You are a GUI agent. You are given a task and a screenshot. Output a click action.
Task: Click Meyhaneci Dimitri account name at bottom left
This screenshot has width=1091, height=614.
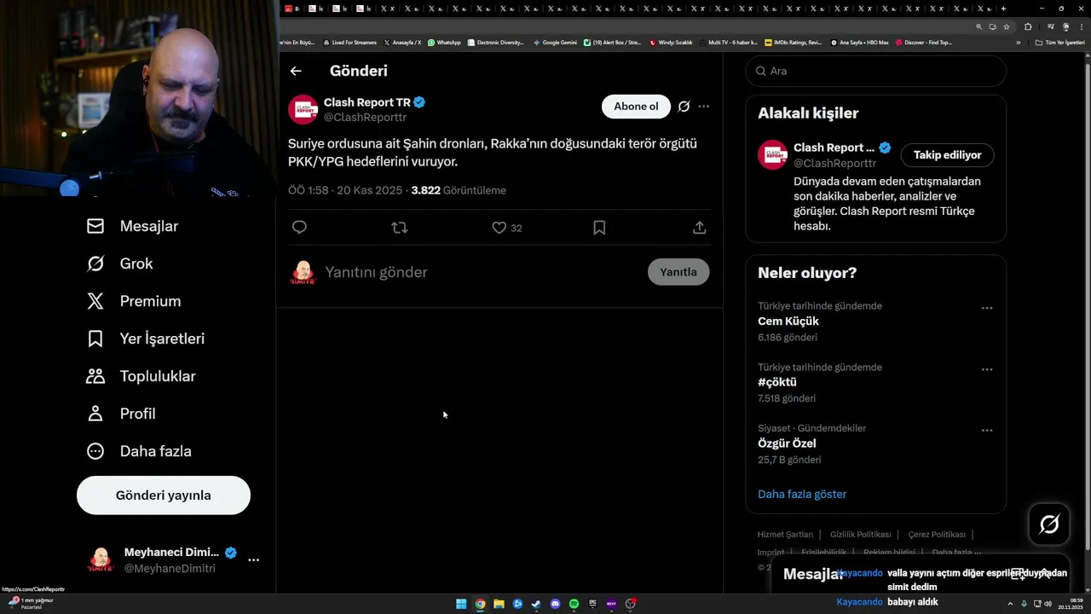tap(171, 552)
